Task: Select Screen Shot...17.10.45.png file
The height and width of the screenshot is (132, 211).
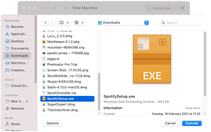Action: [67, 70]
